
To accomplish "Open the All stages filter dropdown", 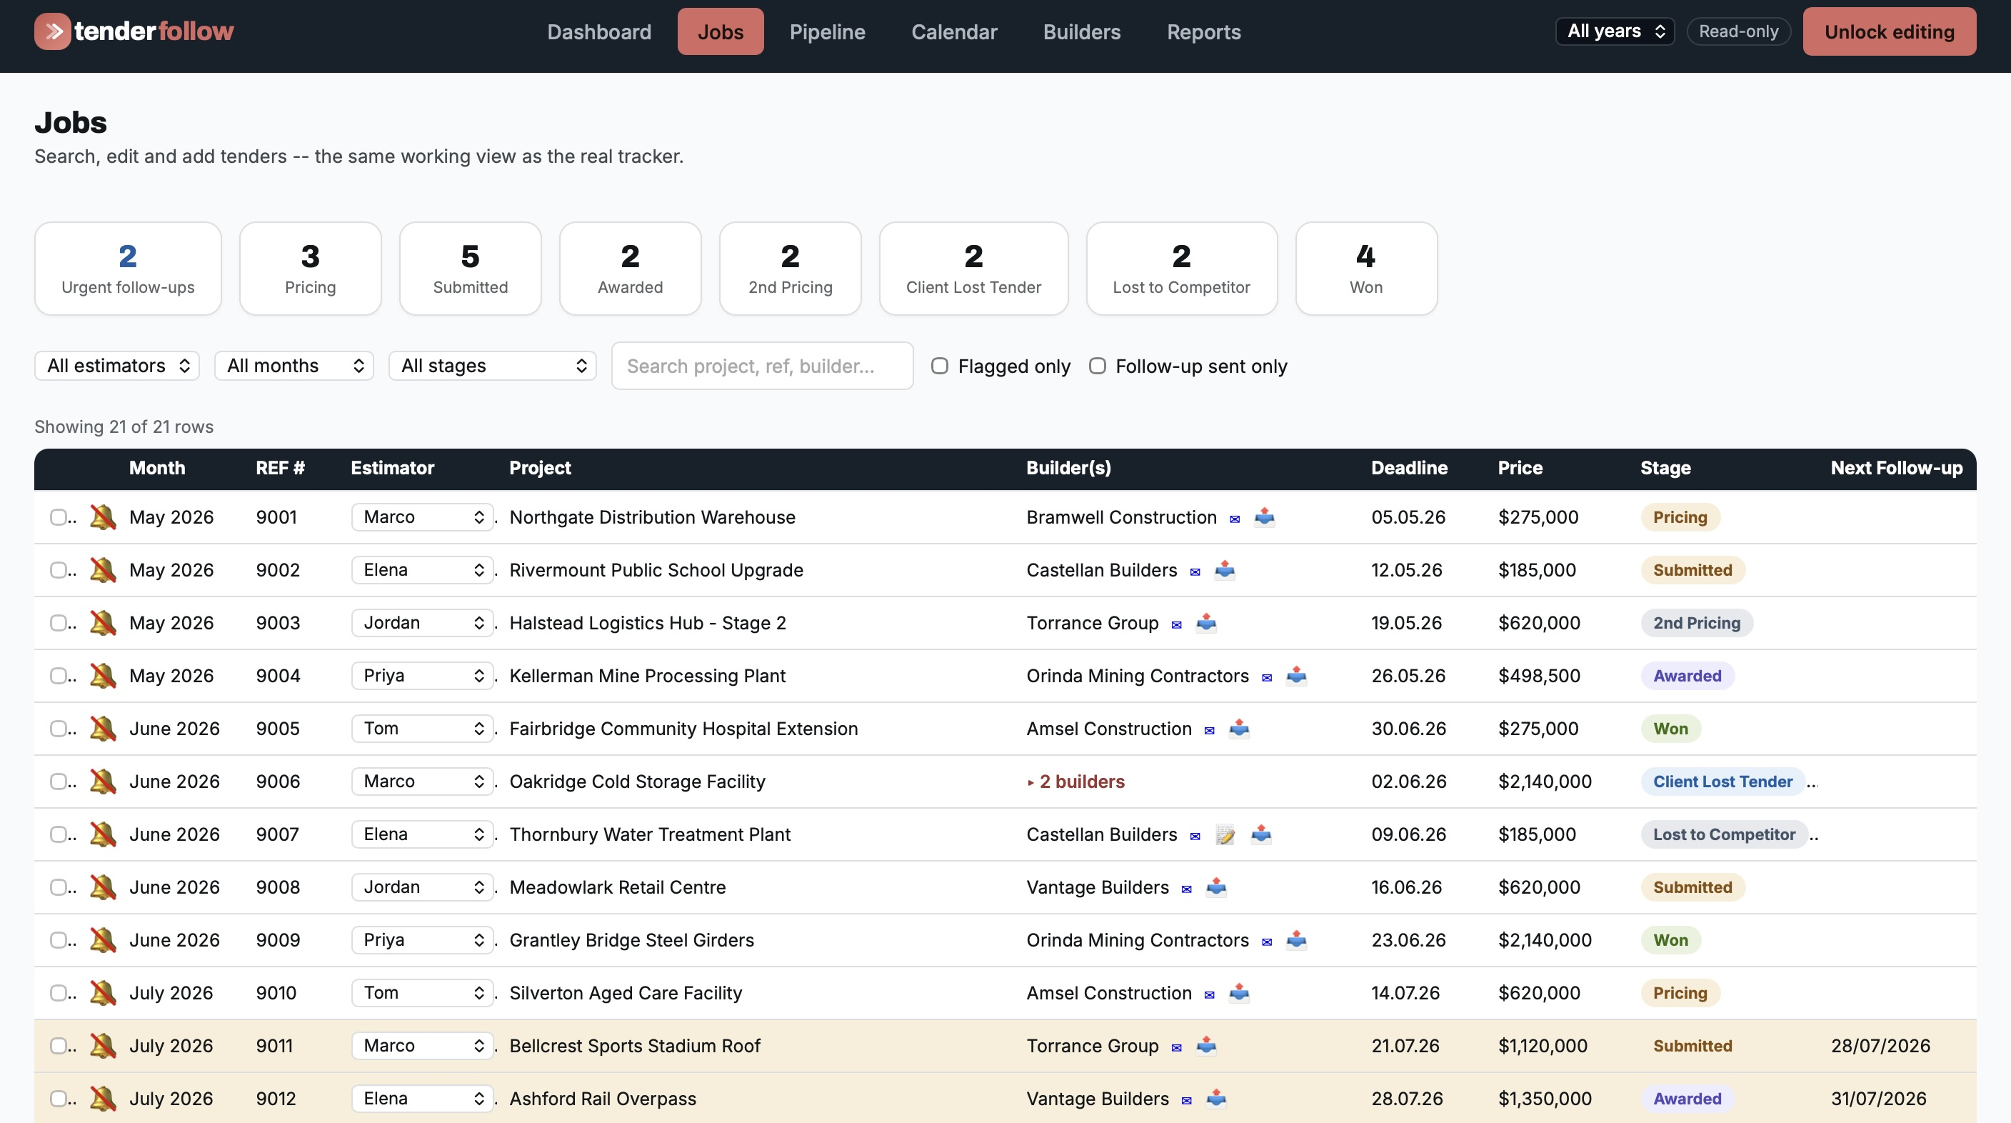I will (493, 366).
